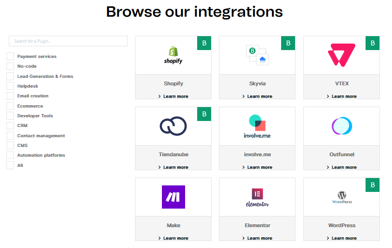
Task: Click the VTEX card title text
Action: [342, 83]
